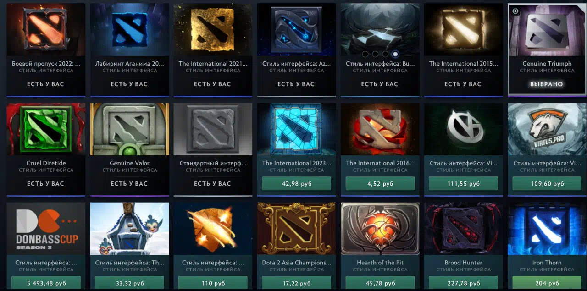Viewport: 587px width, 291px height.
Task: Pick the glowing blue Iron Thorn logo
Action: 547,228
